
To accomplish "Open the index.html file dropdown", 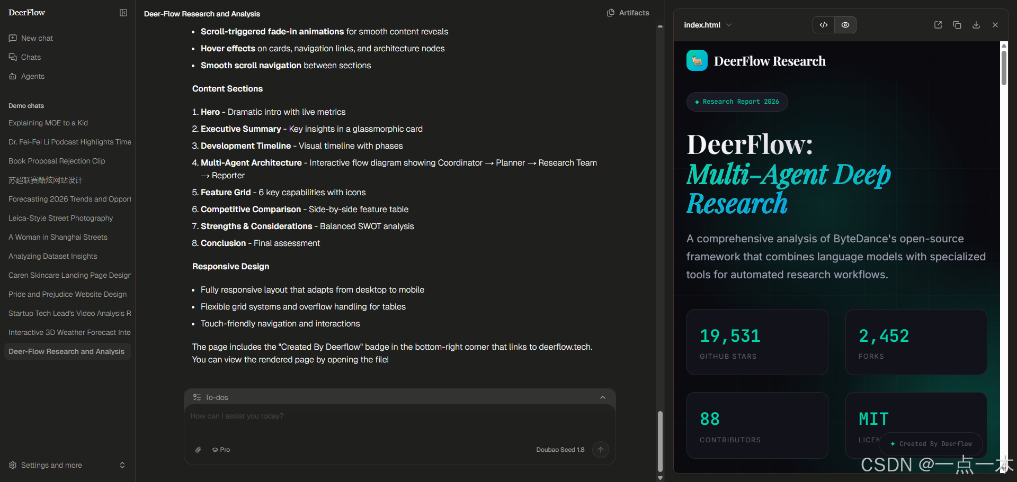I will pyautogui.click(x=708, y=25).
